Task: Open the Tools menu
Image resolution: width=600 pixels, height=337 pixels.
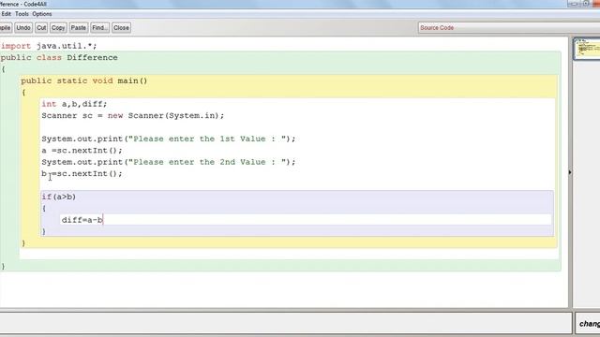Action: click(x=22, y=14)
